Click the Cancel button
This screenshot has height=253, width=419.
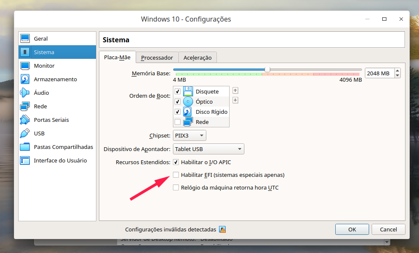(x=389, y=229)
